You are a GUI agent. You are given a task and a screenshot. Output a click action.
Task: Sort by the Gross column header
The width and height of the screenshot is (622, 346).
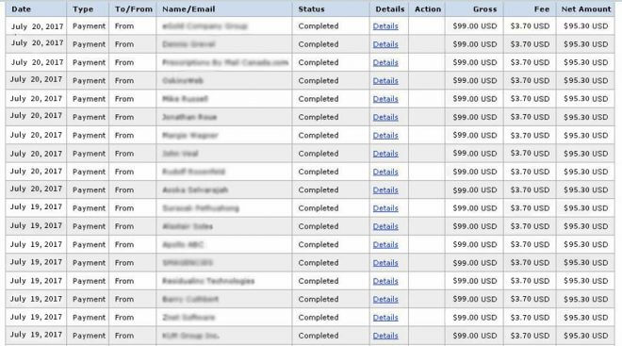click(x=484, y=8)
